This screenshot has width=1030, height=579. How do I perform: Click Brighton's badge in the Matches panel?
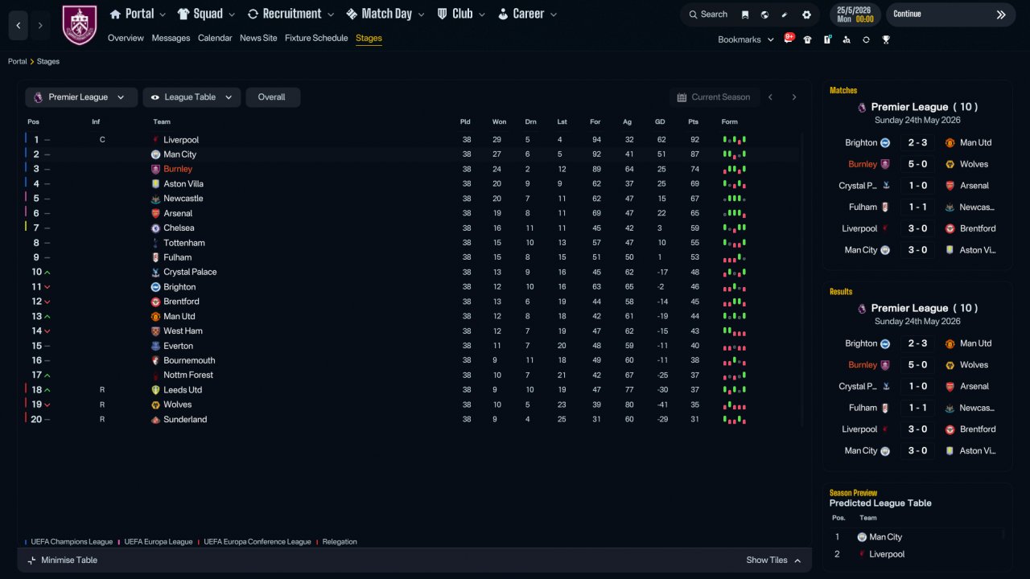coord(885,142)
